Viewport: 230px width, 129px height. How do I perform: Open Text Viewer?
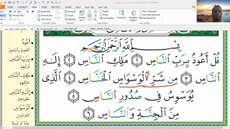(x=44, y=19)
